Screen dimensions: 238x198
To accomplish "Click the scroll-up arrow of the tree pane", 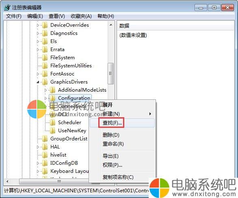I will [111, 25].
